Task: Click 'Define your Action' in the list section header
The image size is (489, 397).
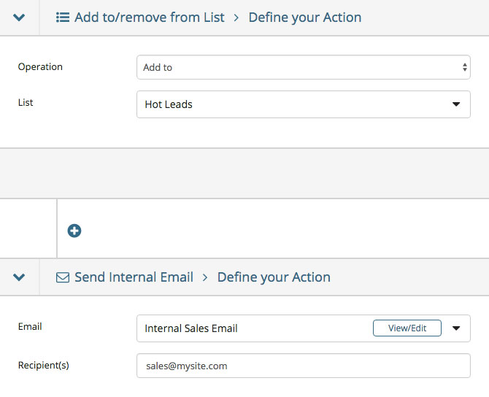Action: (x=304, y=18)
